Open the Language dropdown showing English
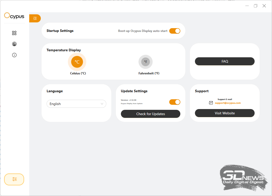The height and width of the screenshot is (196, 272). point(76,104)
